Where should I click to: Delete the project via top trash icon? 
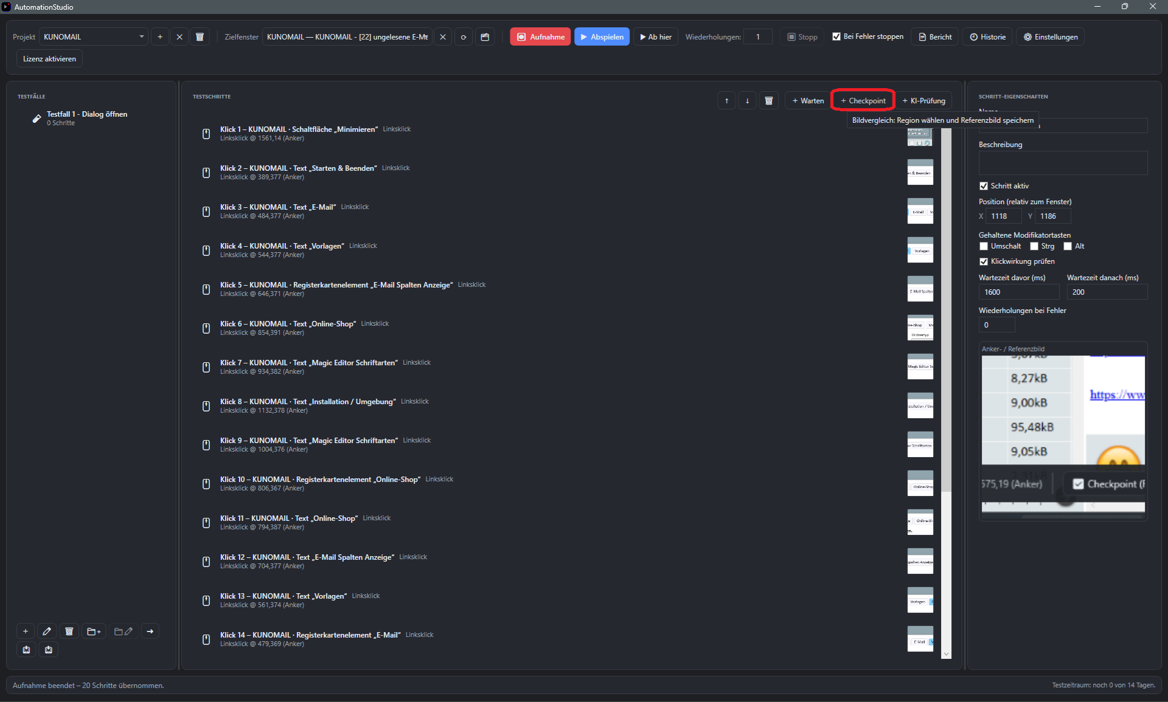200,37
